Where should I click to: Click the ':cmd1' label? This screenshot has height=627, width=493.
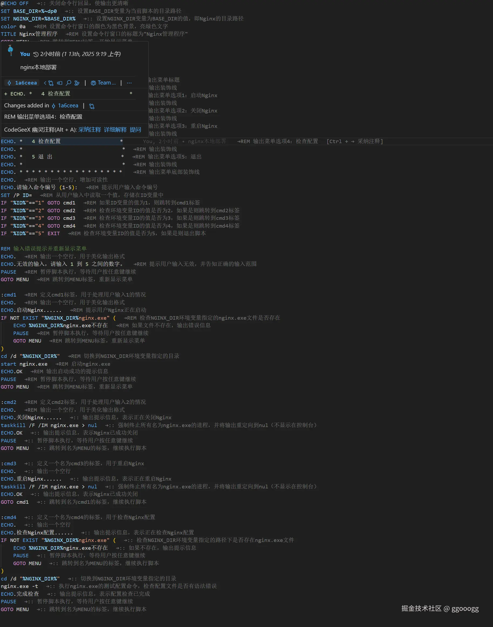coord(8,295)
